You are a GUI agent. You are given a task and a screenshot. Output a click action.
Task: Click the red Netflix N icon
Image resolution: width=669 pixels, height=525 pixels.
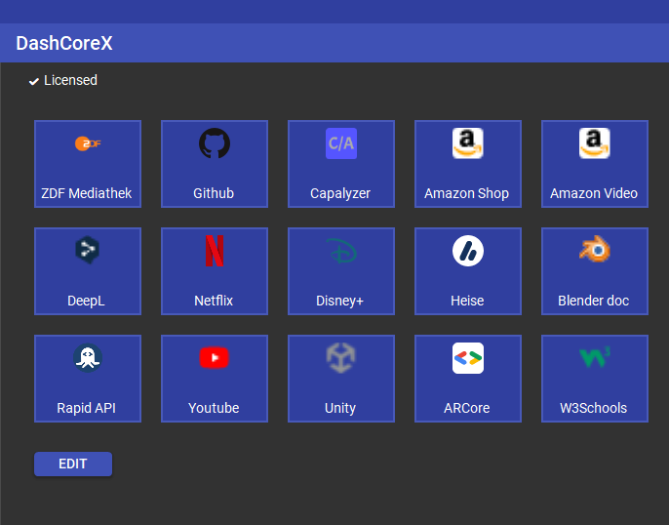215,251
